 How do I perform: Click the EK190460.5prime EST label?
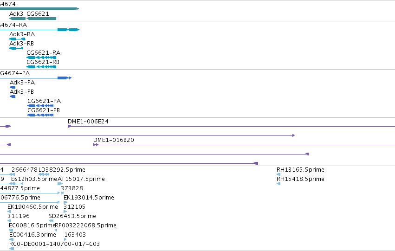click(32, 207)
